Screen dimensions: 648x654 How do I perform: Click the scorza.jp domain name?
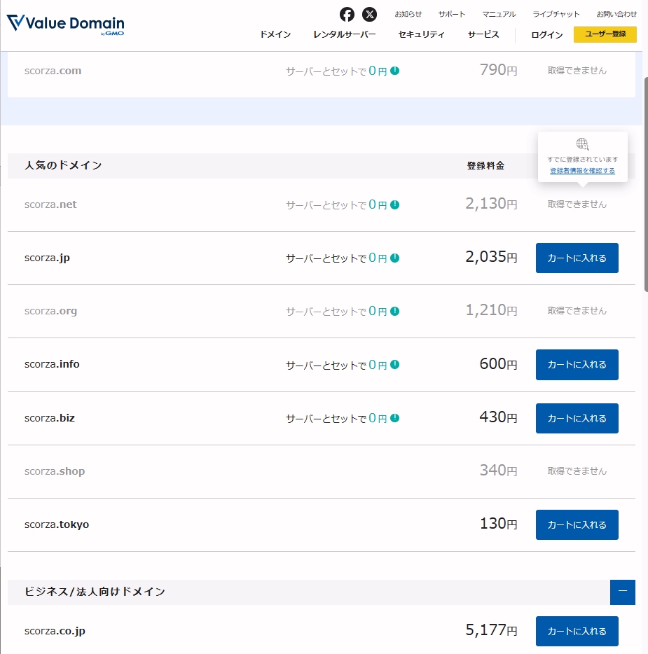47,258
